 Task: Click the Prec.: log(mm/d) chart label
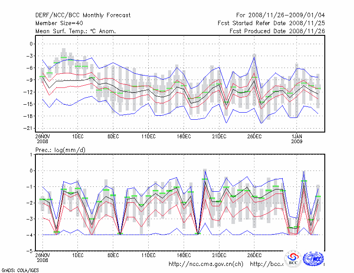[61, 151]
